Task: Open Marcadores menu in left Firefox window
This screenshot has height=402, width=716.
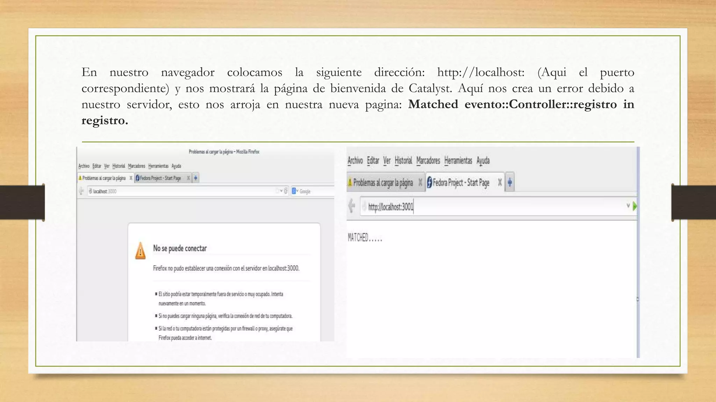Action: (x=136, y=166)
